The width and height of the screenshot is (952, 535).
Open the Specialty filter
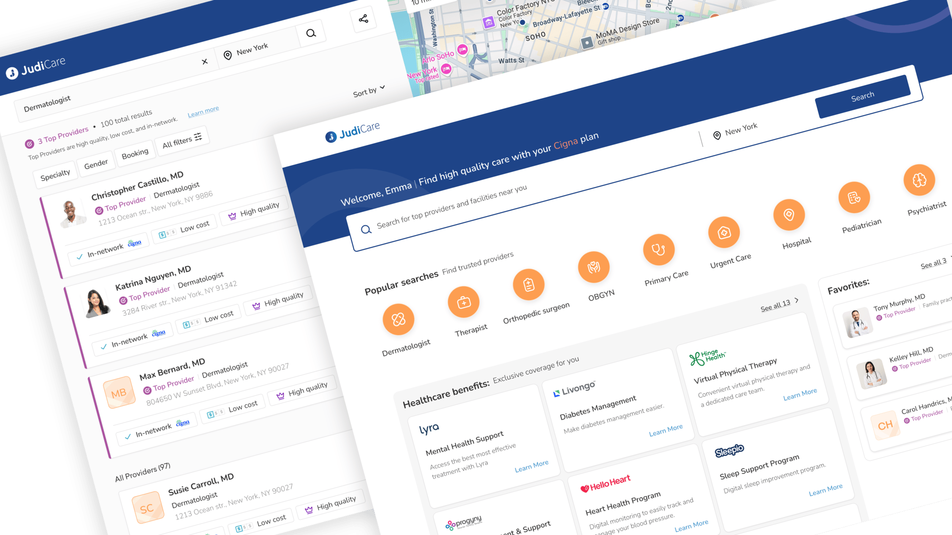click(x=55, y=175)
